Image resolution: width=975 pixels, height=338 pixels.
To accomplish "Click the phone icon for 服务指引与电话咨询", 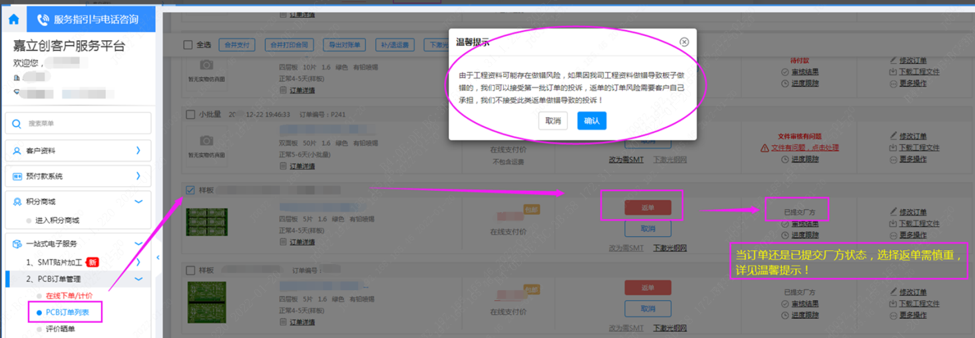I will pos(43,20).
